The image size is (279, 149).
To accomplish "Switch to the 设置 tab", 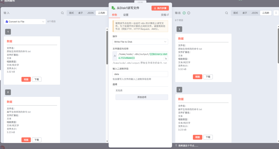I will [126, 15].
